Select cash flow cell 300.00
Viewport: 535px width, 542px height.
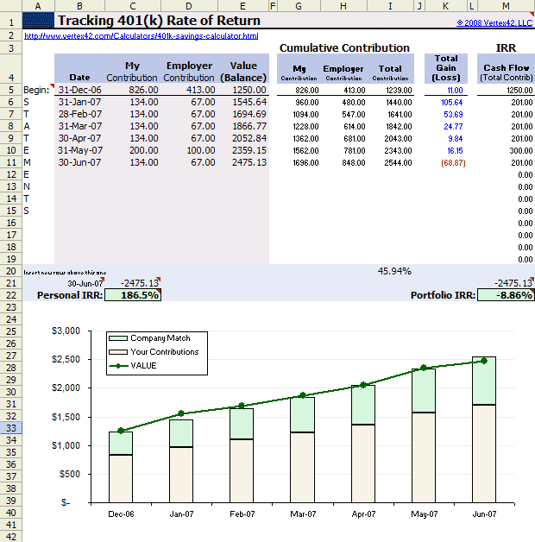click(506, 151)
